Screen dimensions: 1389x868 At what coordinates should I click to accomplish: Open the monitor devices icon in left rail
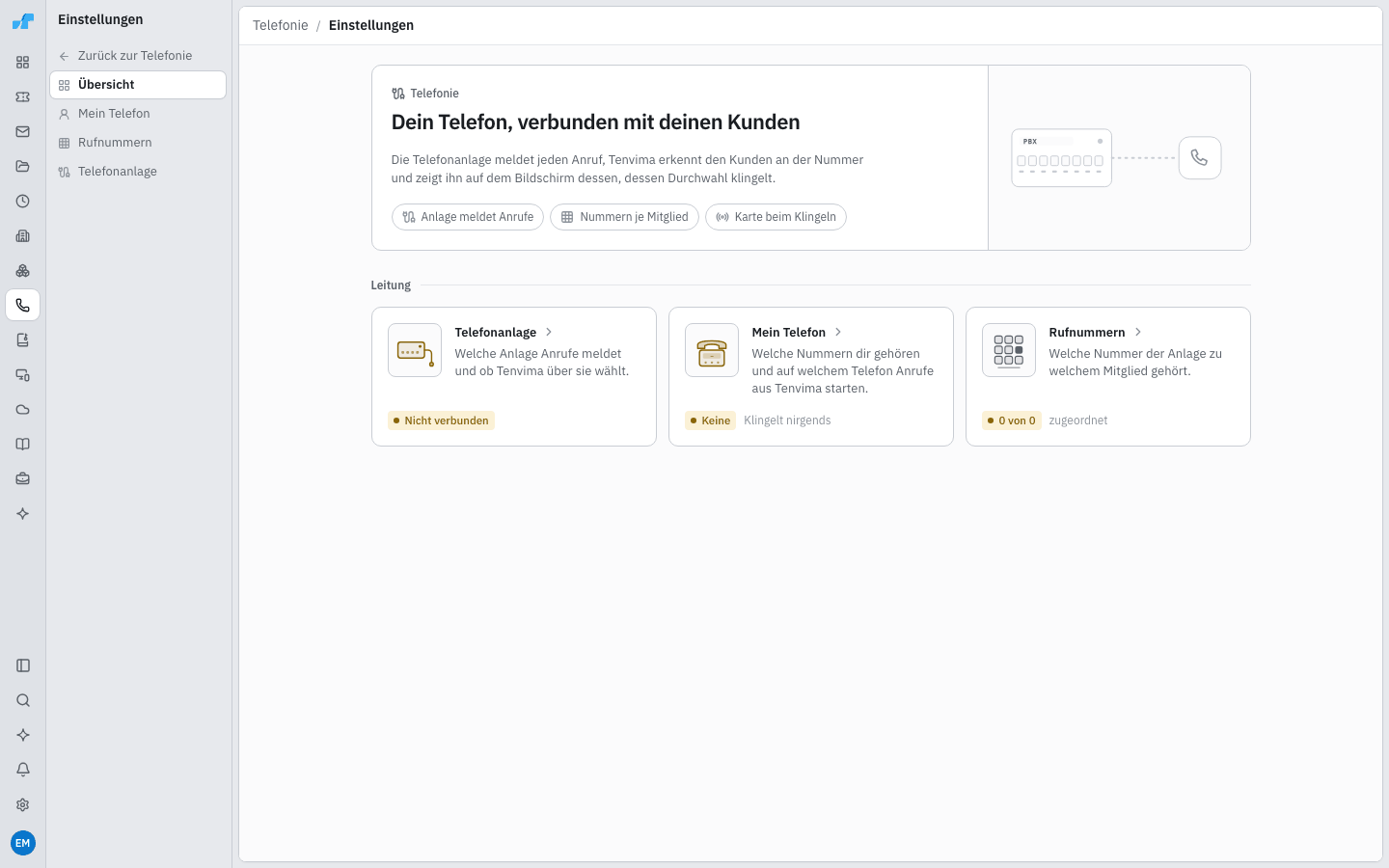point(23,375)
